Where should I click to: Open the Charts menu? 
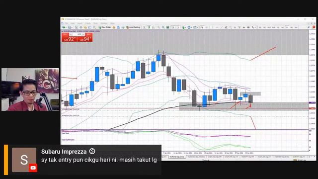point(88,23)
